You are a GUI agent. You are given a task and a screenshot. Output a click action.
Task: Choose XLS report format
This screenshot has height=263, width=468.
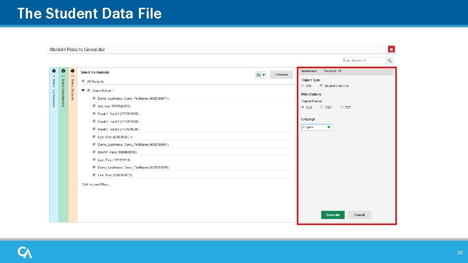click(303, 107)
